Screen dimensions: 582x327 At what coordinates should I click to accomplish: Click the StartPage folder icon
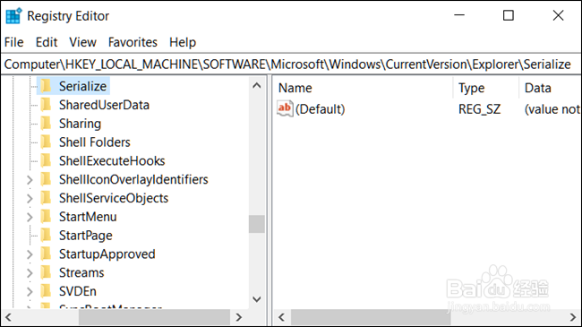coord(46,236)
